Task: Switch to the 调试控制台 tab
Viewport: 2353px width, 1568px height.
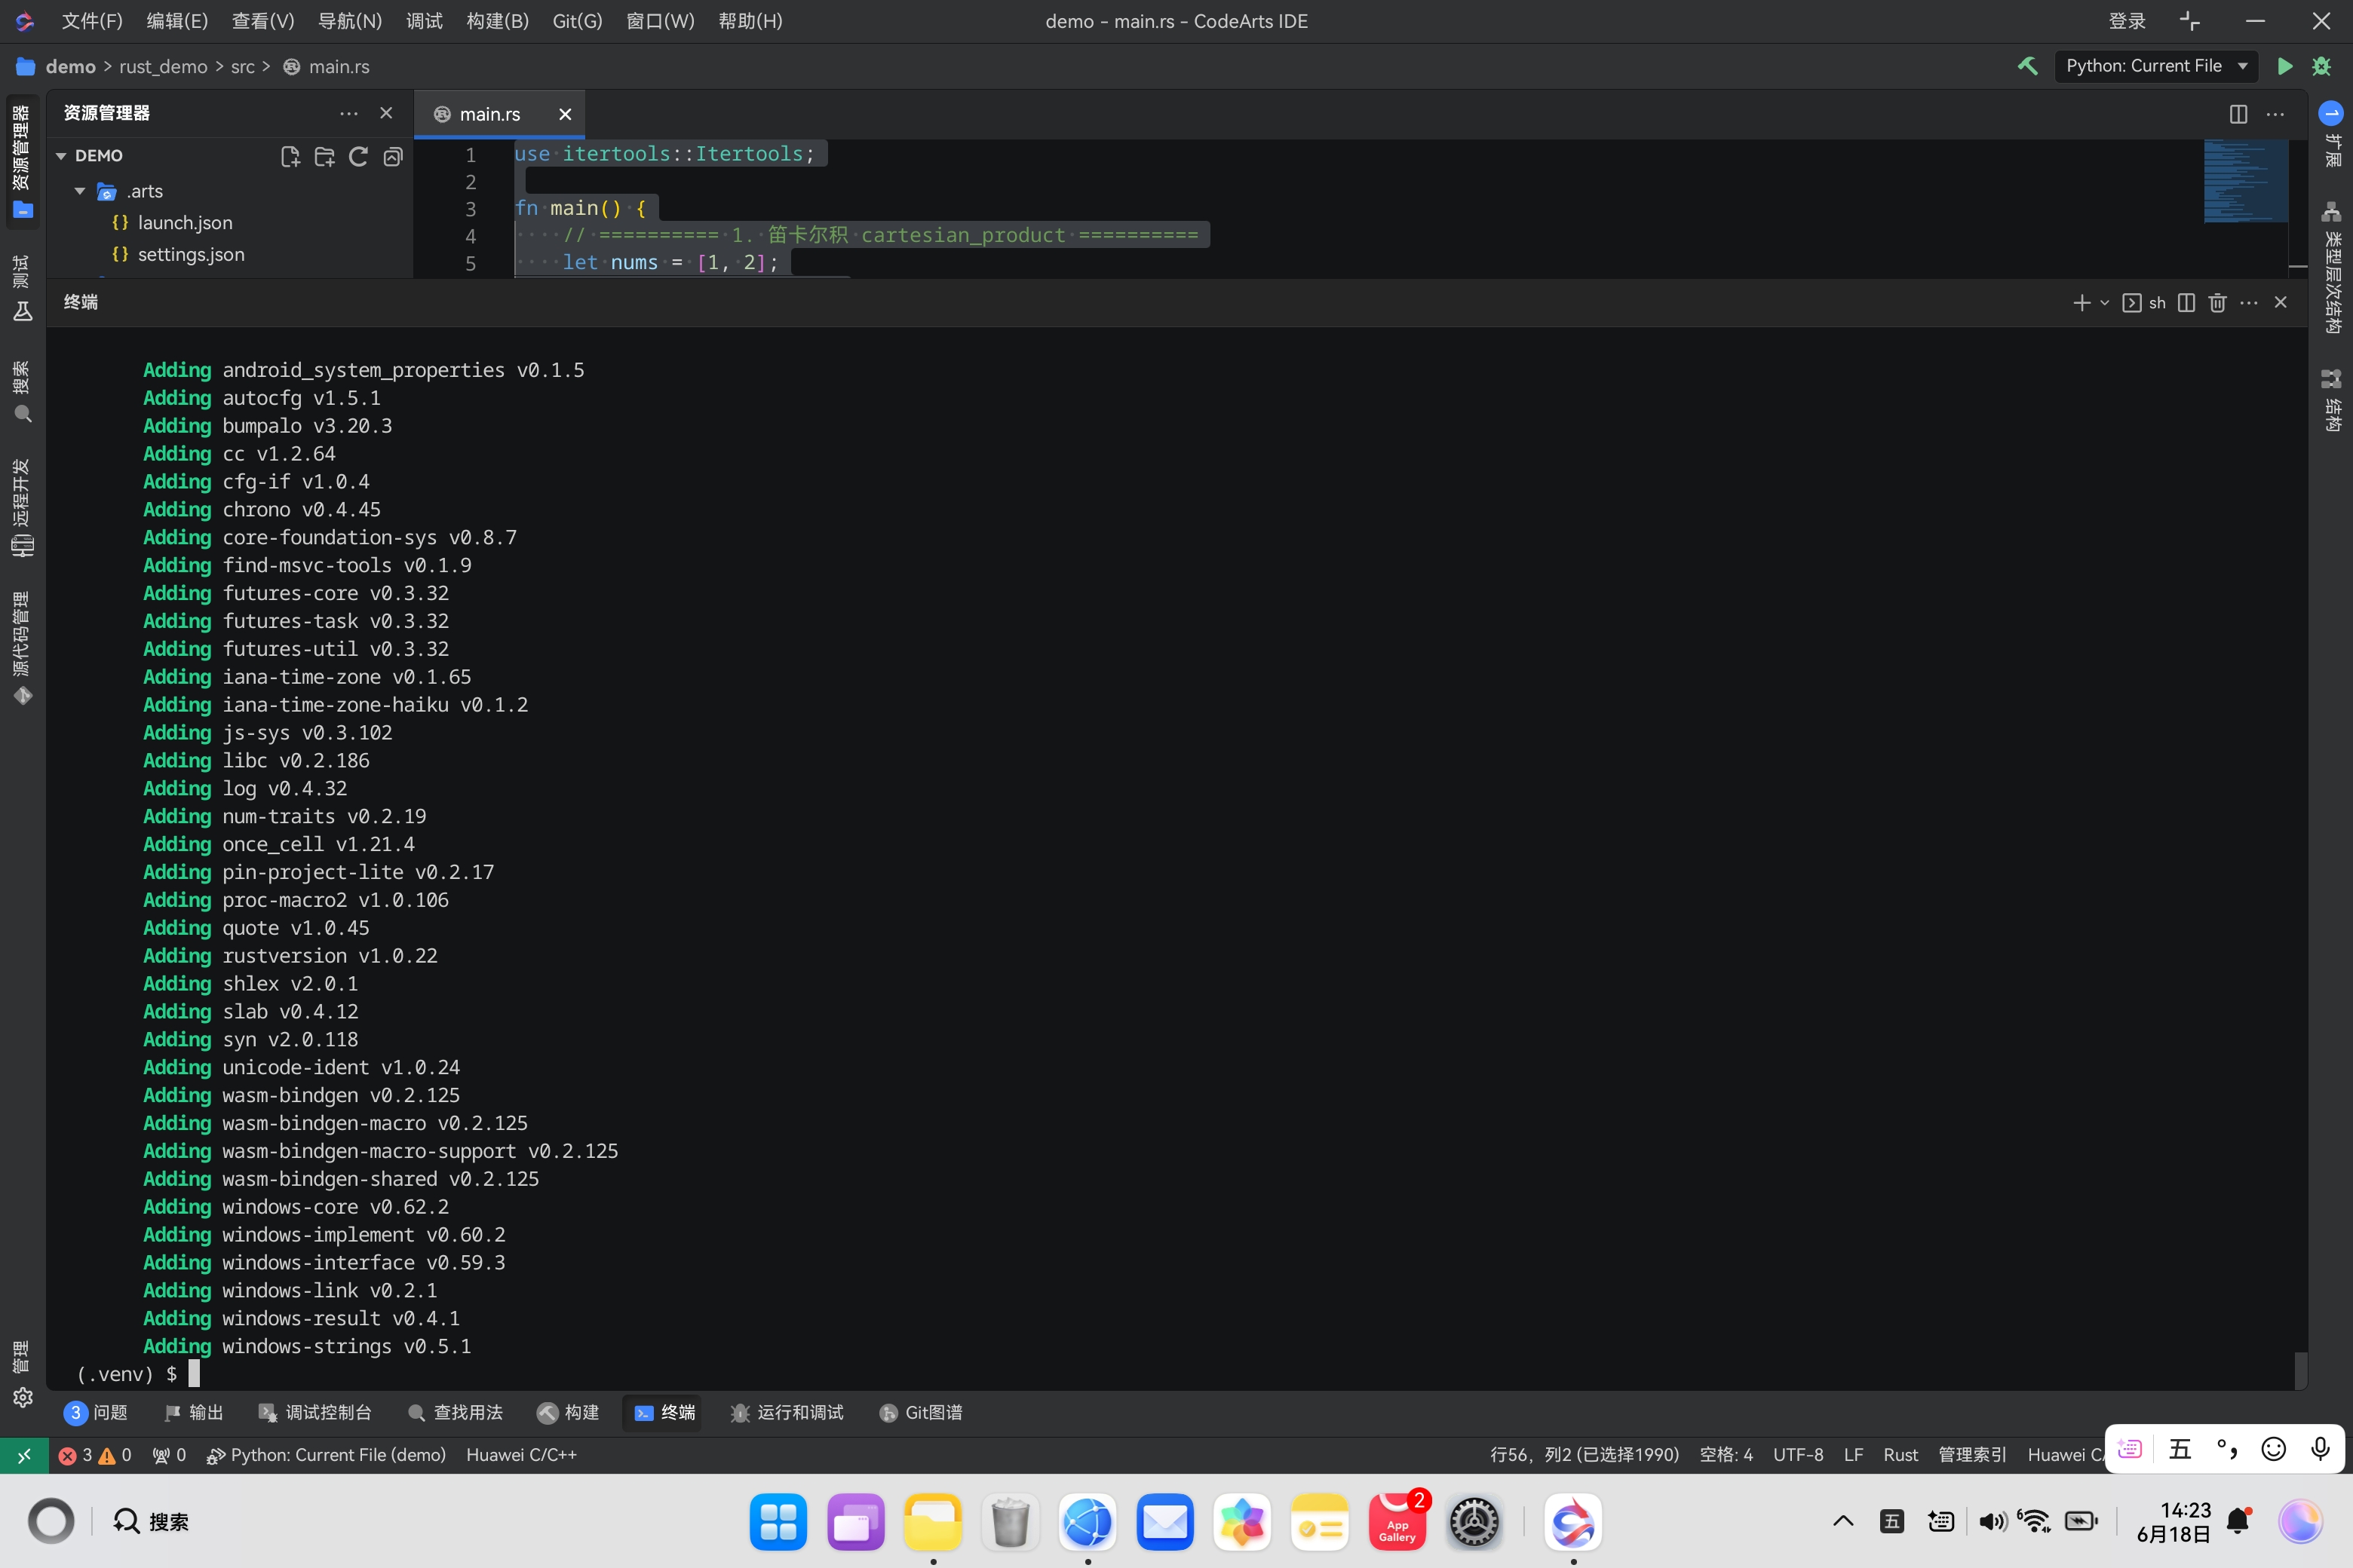Action: (315, 1412)
